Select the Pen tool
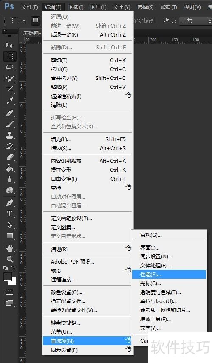The height and width of the screenshot is (363, 212). pos(9,203)
